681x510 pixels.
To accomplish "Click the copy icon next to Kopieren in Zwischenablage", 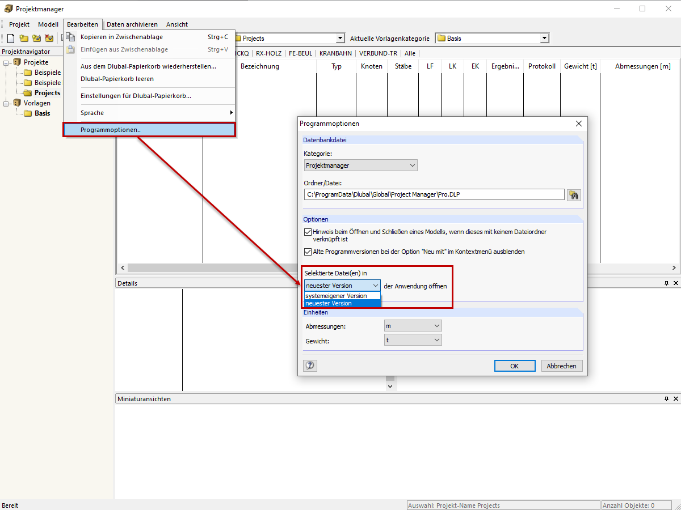I will pos(70,36).
